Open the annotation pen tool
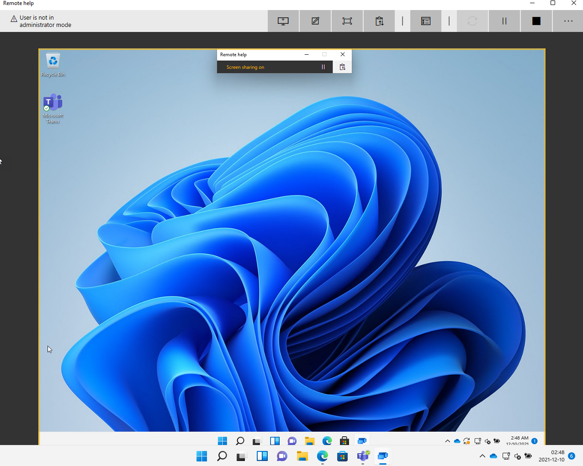The height and width of the screenshot is (466, 583). 315,21
